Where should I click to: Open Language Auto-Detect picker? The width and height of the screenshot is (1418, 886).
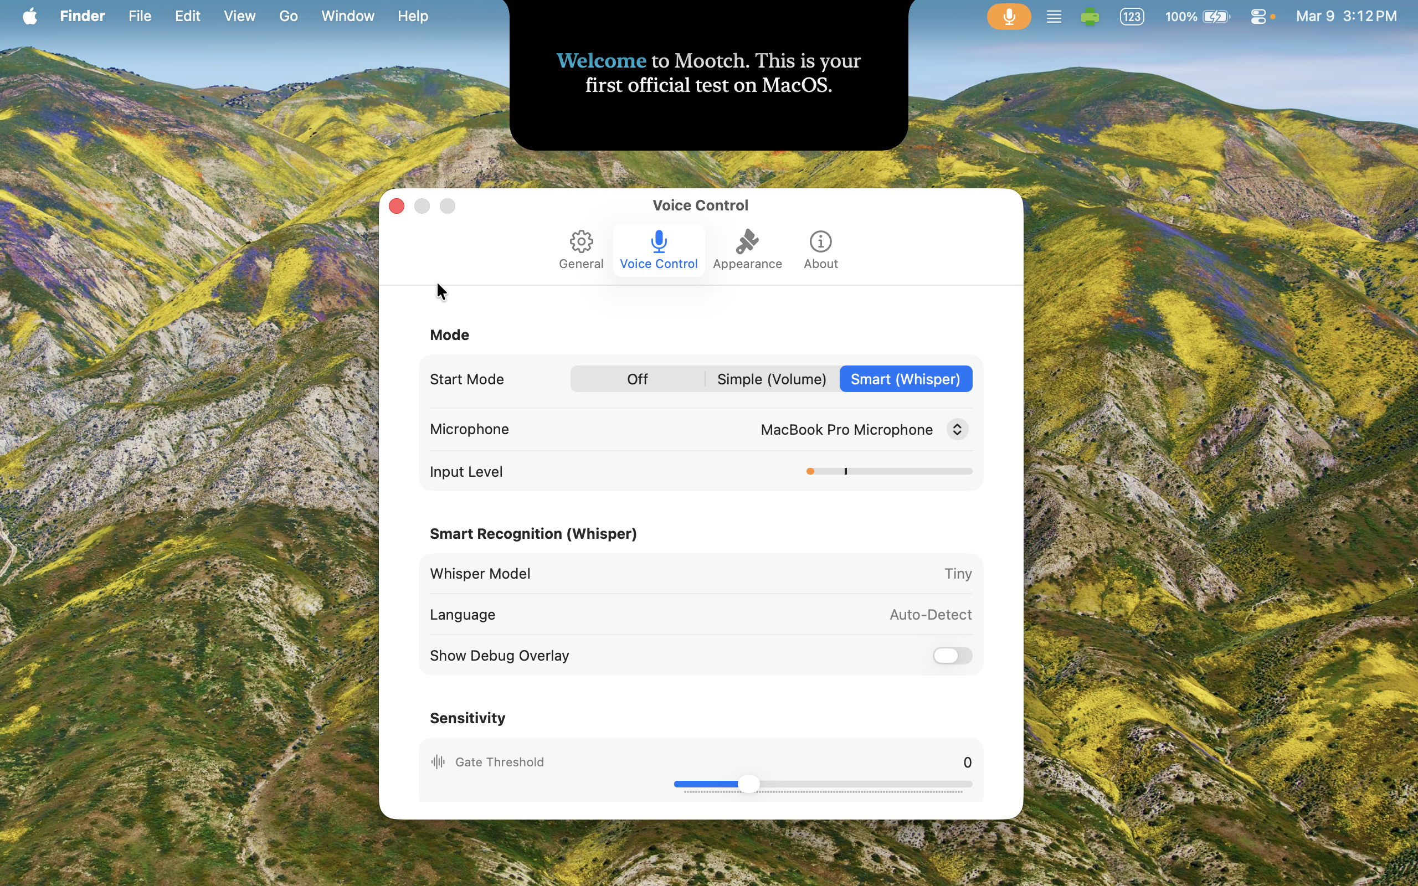pyautogui.click(x=930, y=615)
